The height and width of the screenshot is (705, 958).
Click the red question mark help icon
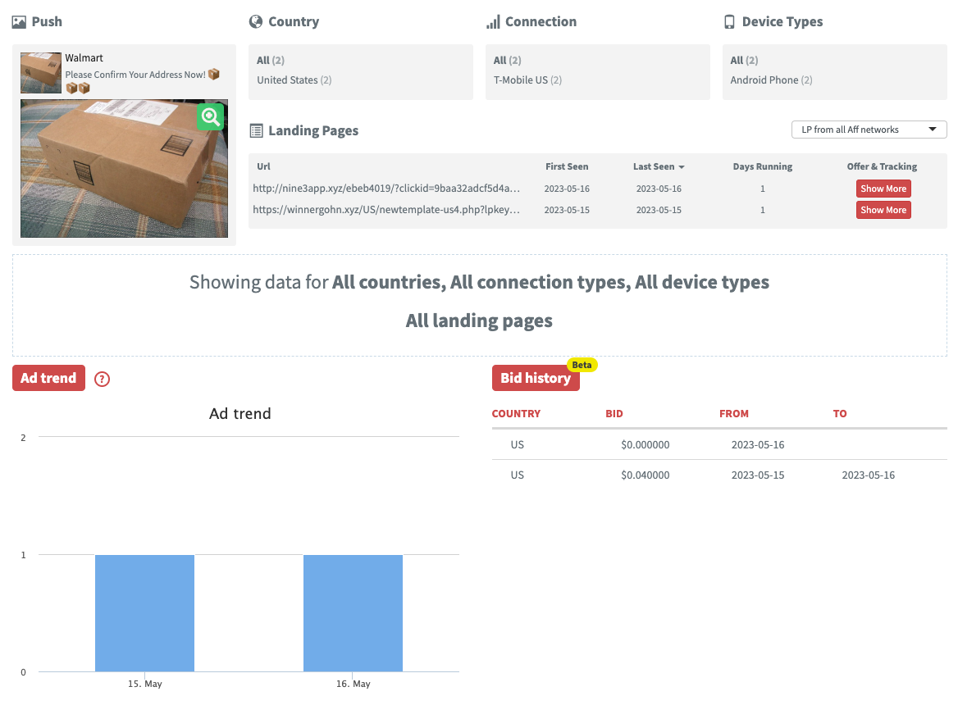[103, 379]
